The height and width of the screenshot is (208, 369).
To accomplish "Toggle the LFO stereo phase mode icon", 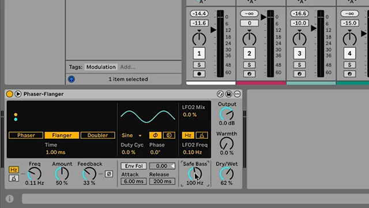I will [155, 135].
